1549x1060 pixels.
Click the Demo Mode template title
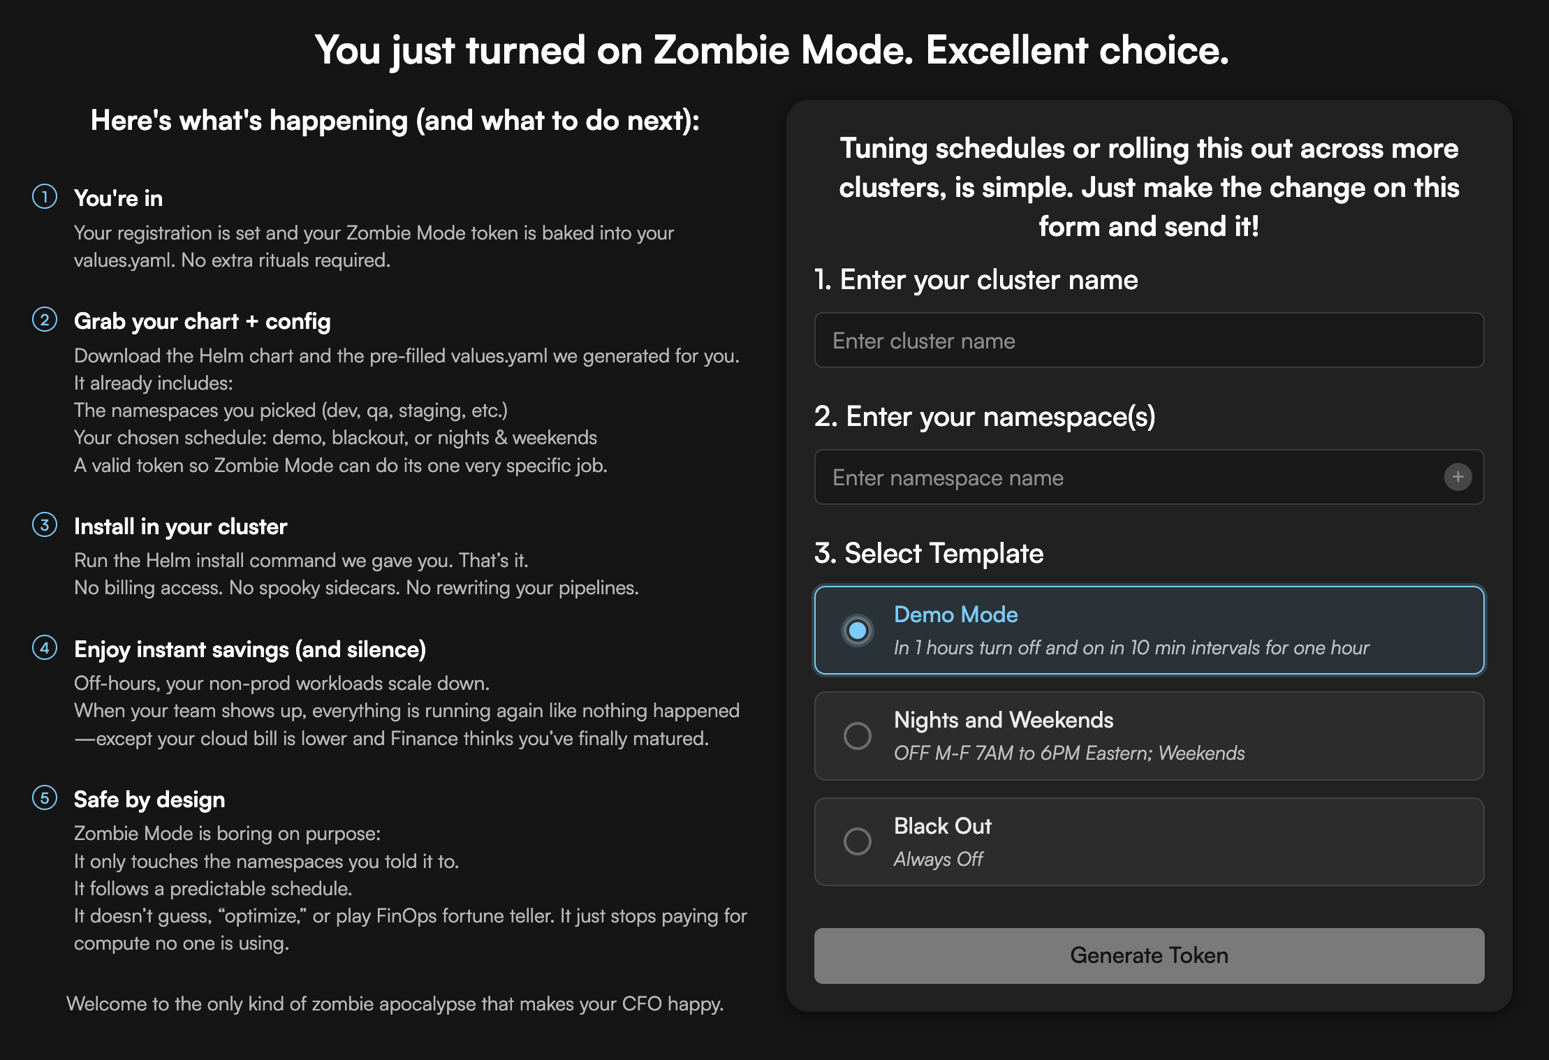tap(955, 614)
